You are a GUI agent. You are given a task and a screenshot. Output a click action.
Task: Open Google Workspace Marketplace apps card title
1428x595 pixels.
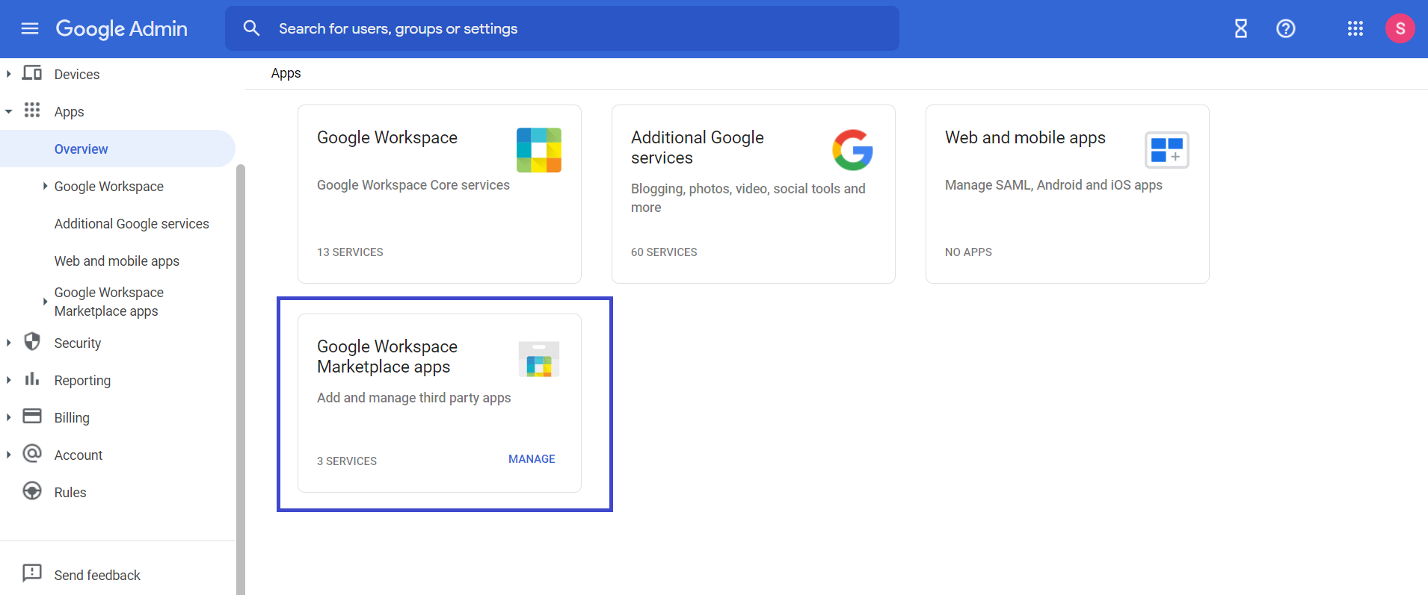(387, 357)
